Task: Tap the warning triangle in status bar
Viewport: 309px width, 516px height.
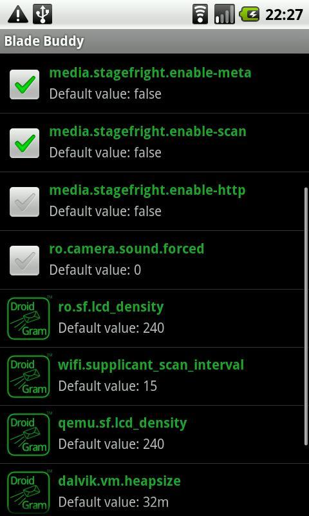Action: point(18,14)
